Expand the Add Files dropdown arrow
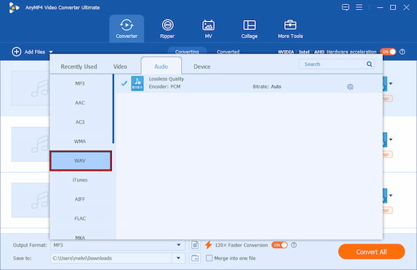417x270 pixels. tap(51, 52)
